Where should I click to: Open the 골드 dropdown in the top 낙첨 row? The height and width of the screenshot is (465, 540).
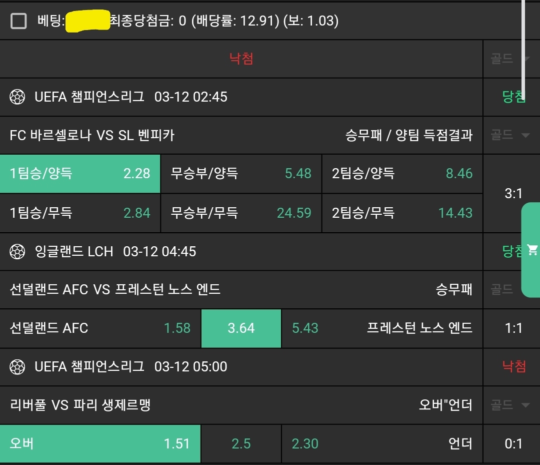click(510, 59)
